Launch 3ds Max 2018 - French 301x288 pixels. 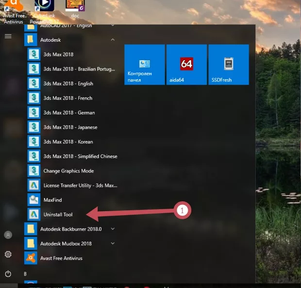tap(67, 98)
